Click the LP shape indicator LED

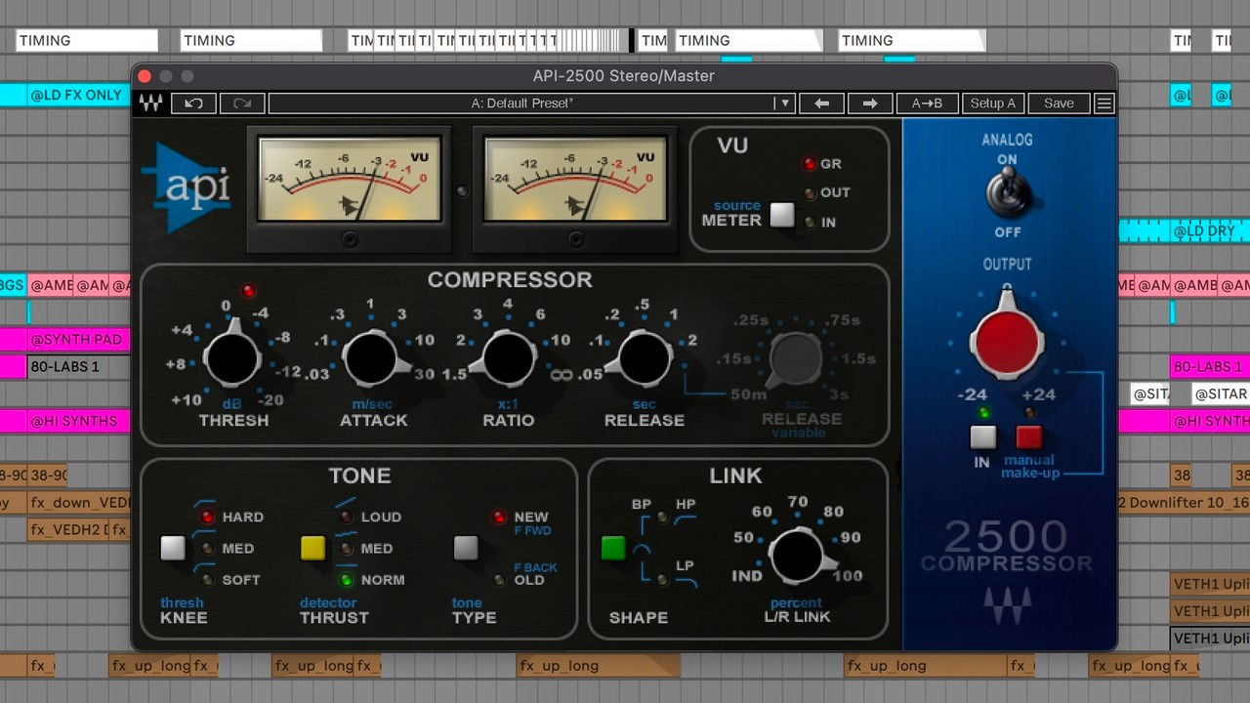pos(662,580)
